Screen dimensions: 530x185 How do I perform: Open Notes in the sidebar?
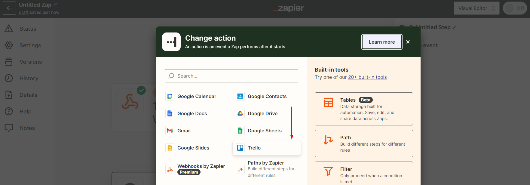(x=27, y=128)
